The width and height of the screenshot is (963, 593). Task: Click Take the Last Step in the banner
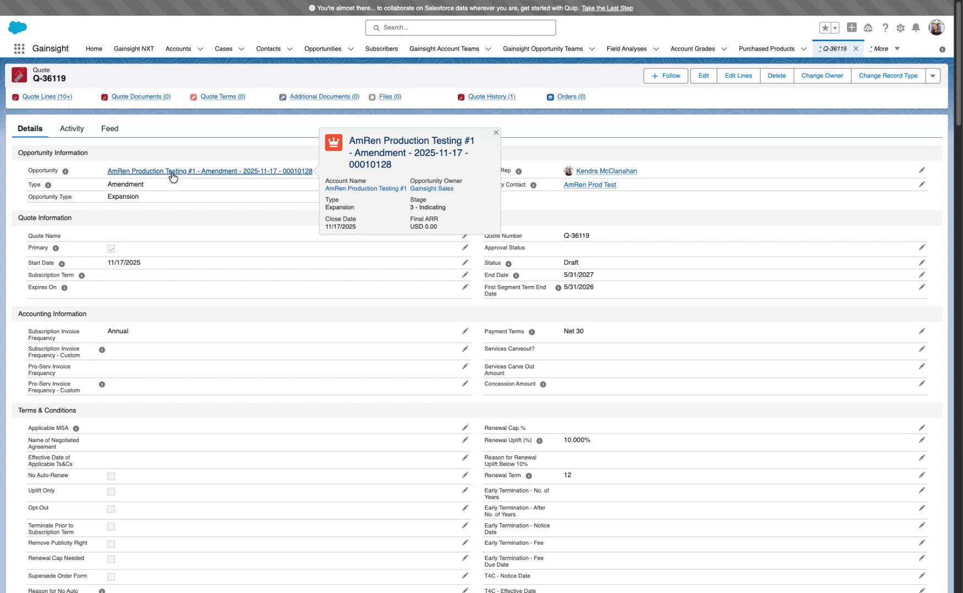607,8
